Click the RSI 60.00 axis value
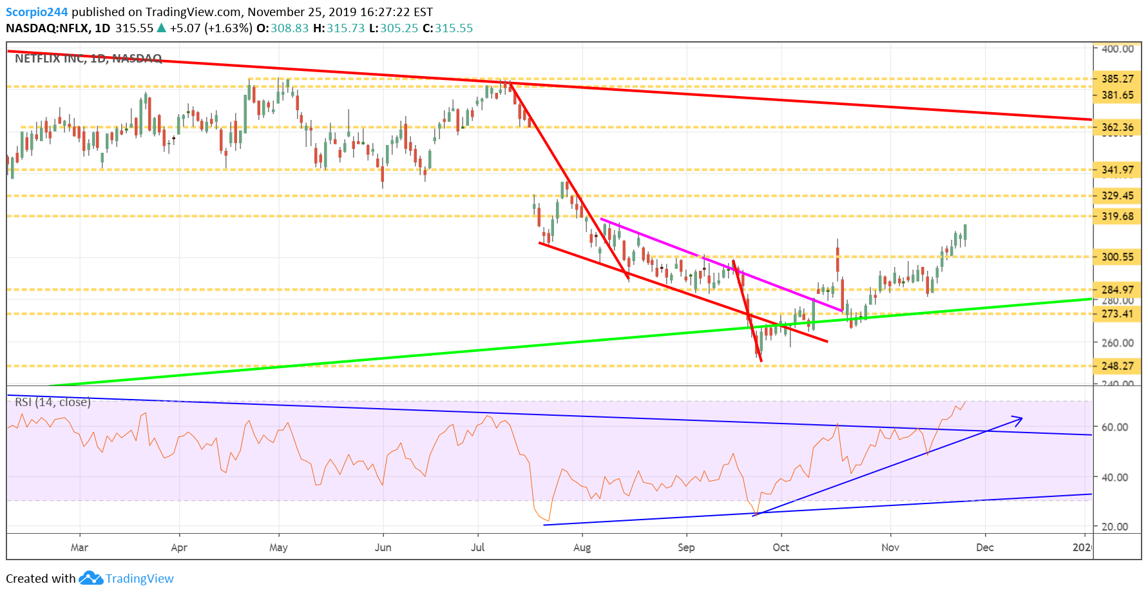 click(x=1115, y=427)
